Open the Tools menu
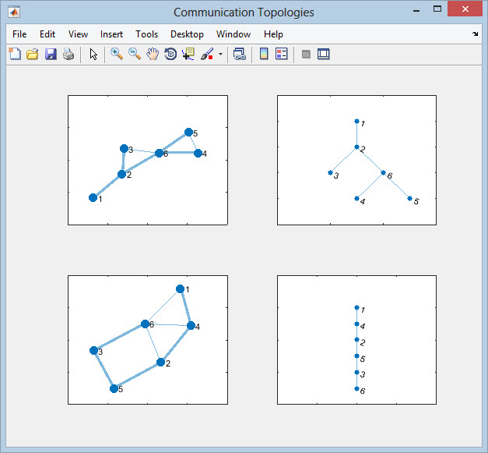Screen dimensions: 488x453 coord(146,34)
